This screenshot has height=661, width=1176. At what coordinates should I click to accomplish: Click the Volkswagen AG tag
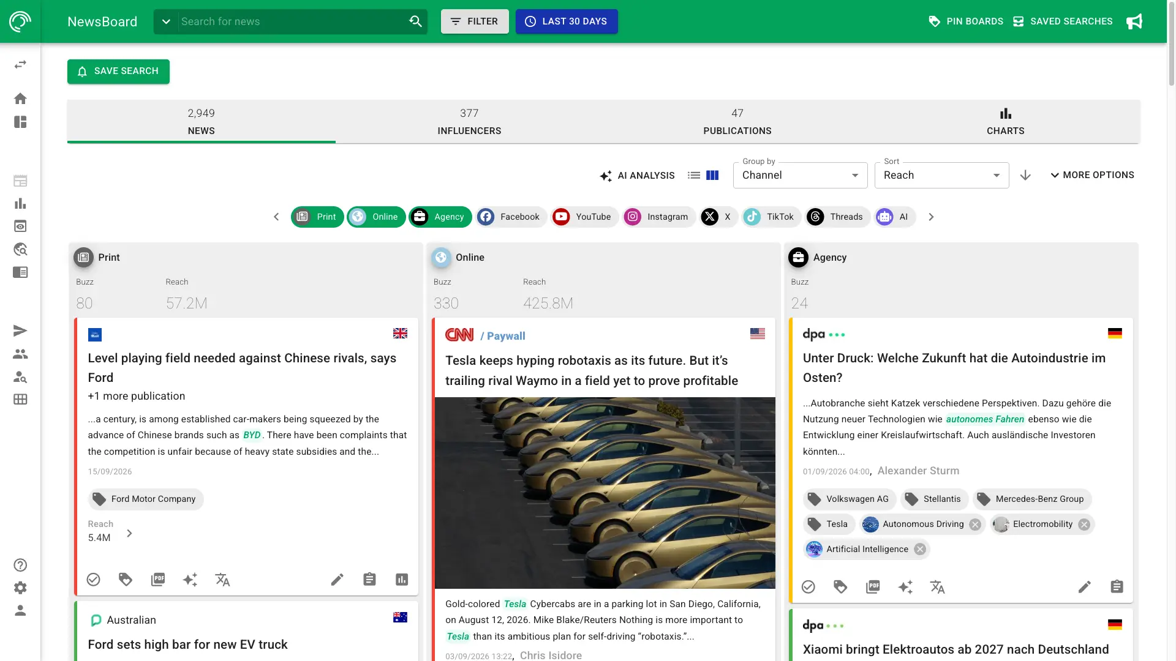850,499
